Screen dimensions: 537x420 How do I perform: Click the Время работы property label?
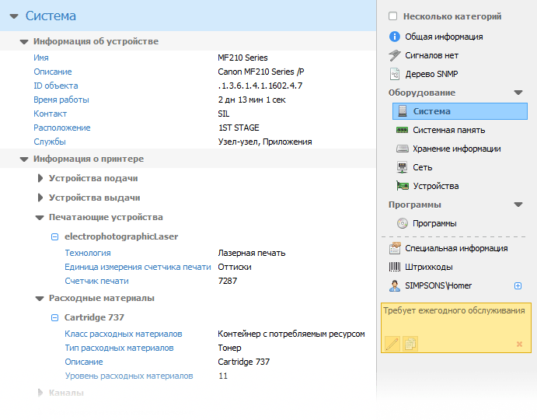61,100
